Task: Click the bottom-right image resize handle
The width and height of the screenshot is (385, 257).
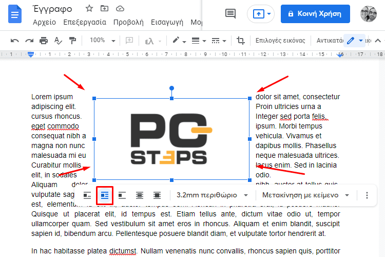Action: tap(249, 180)
